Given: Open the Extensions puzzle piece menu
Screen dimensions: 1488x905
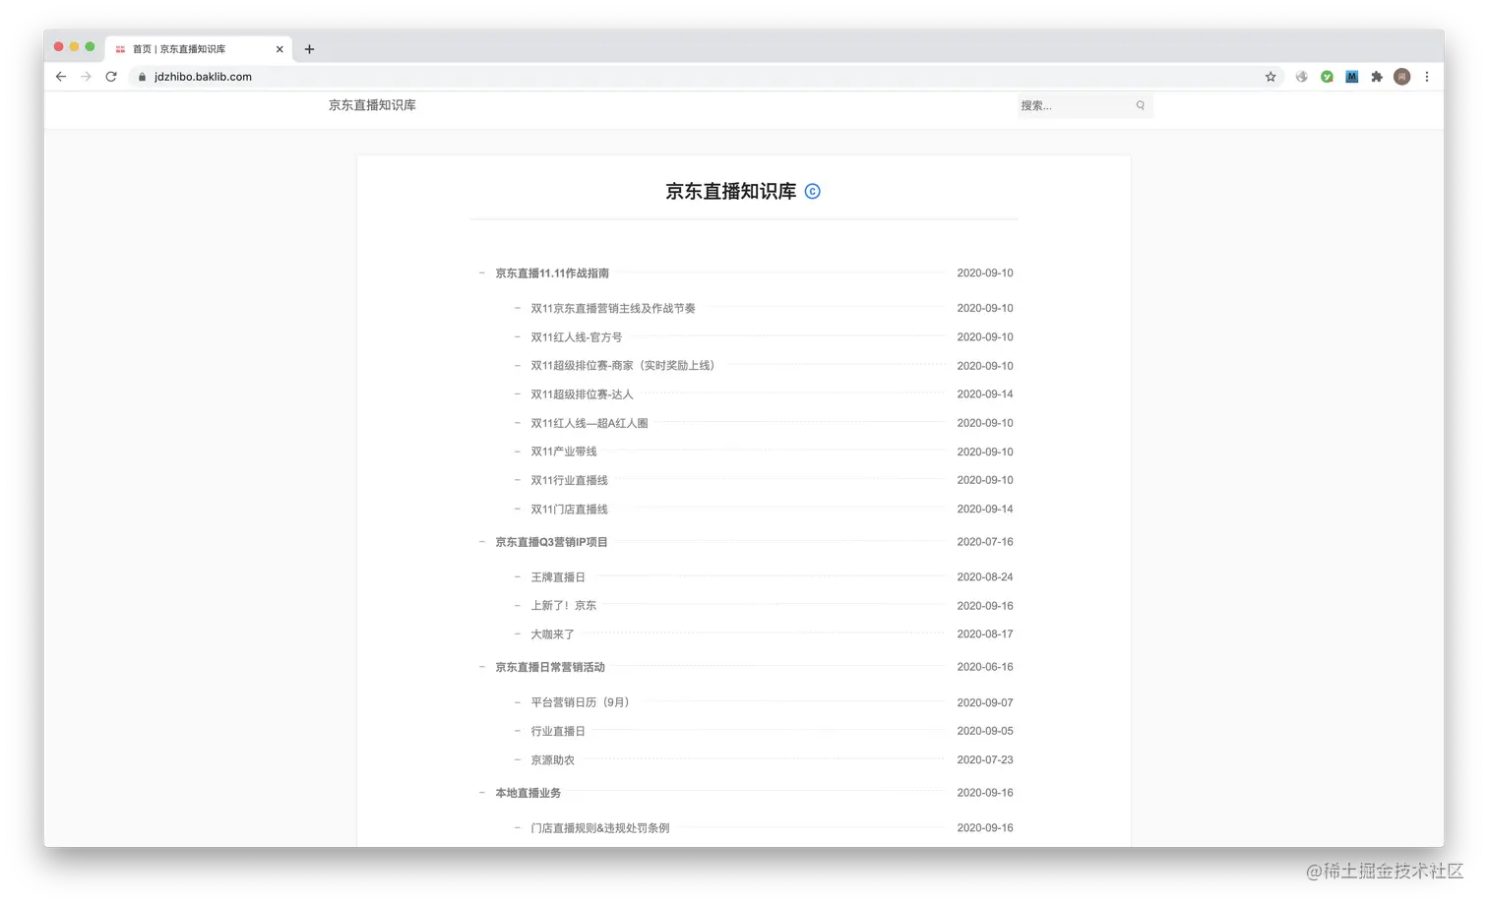Looking at the screenshot, I should tap(1377, 77).
